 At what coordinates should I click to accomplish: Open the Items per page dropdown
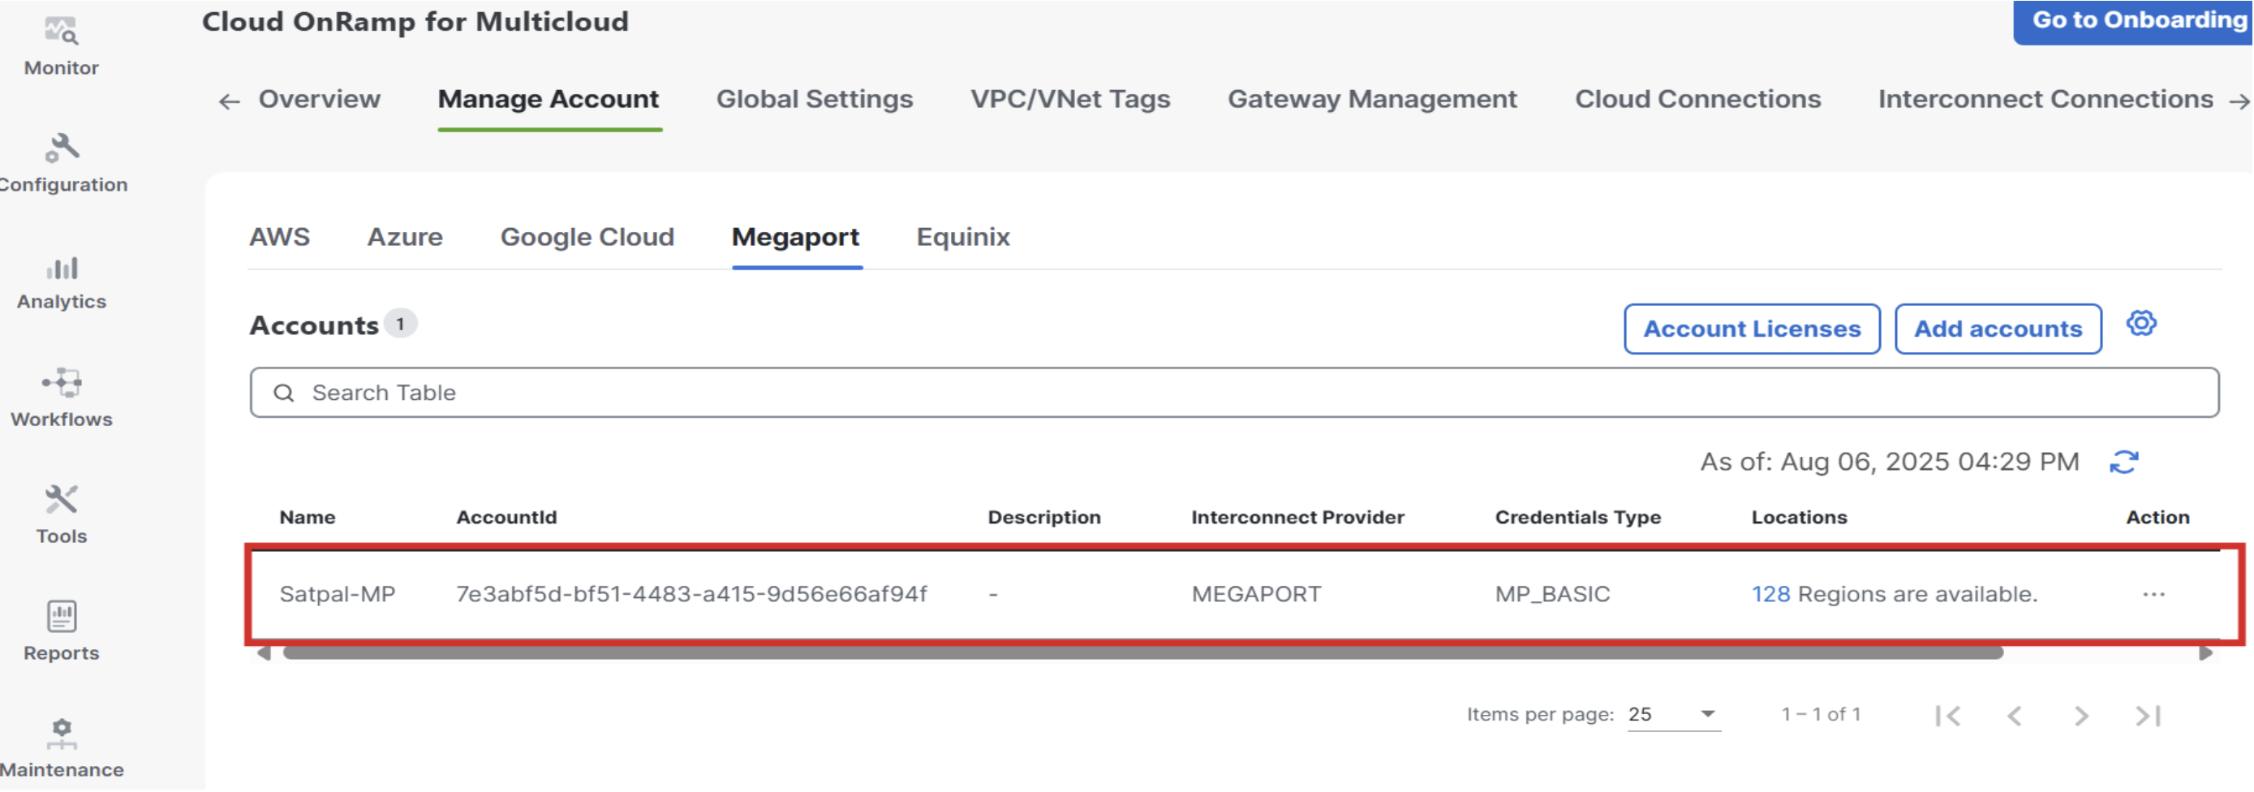pos(1673,716)
